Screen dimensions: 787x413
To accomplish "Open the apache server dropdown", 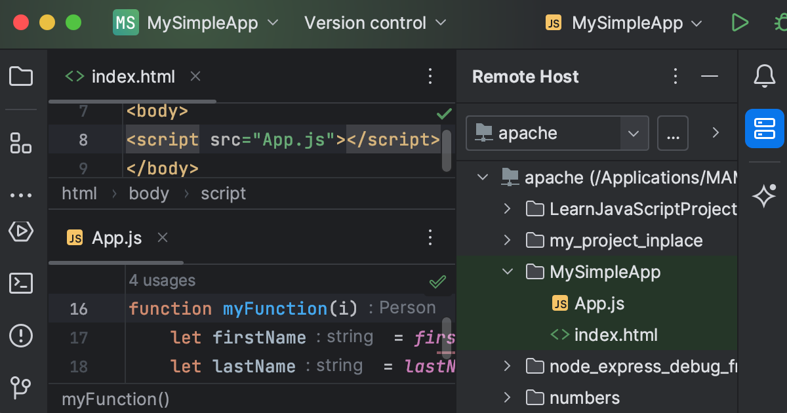I will click(634, 132).
